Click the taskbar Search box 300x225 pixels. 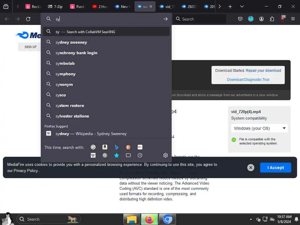pyautogui.click(x=49, y=219)
